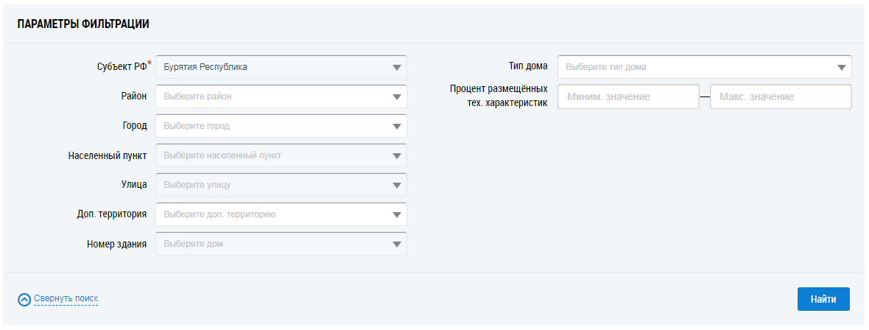Viewport: 869px width, 330px height.
Task: Select the Бурятия Республика combo box
Action: 272,67
